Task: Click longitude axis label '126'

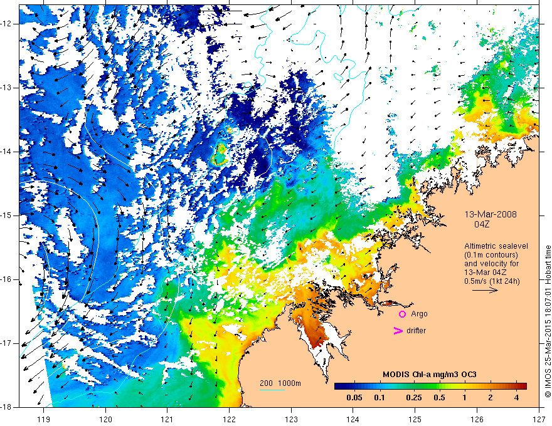Action: click(477, 419)
